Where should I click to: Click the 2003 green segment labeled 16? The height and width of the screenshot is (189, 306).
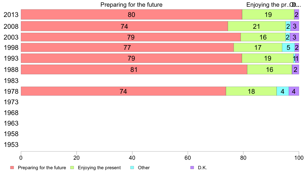pyautogui.click(x=263, y=37)
